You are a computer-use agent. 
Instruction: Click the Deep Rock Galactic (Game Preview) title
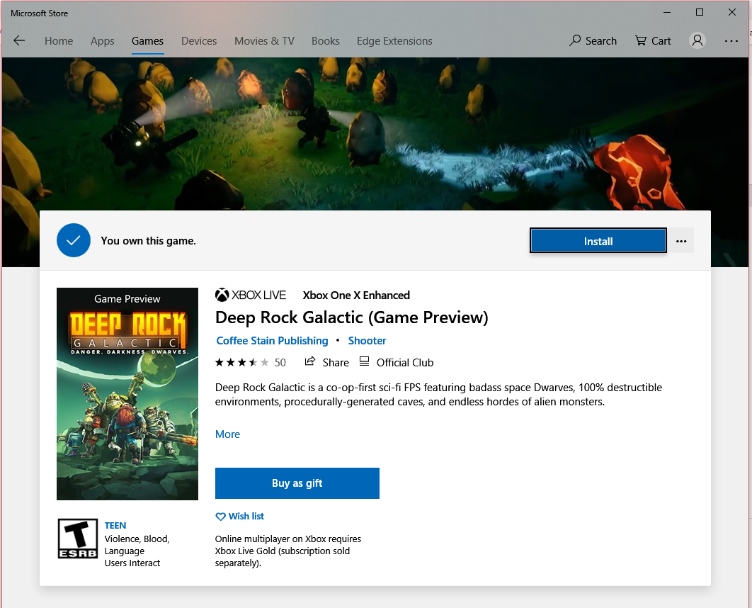tap(351, 317)
